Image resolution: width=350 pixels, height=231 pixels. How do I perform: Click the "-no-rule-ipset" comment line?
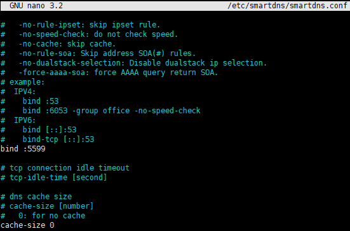tap(81, 25)
